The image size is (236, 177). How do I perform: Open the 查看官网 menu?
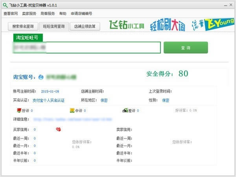tap(11, 13)
